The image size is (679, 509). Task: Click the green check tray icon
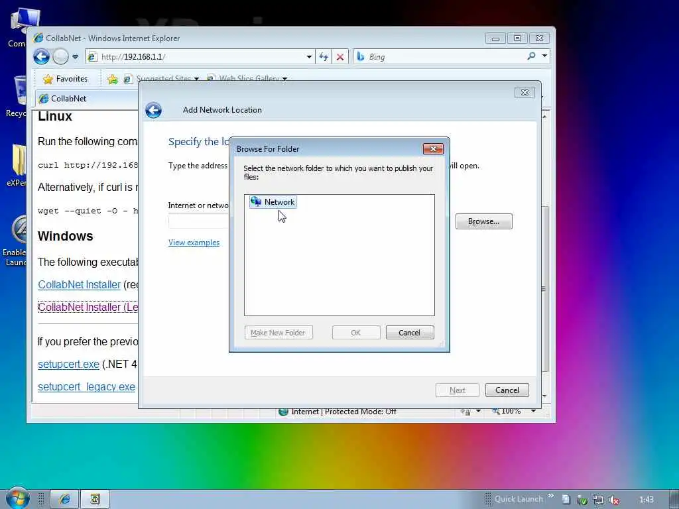click(x=582, y=500)
